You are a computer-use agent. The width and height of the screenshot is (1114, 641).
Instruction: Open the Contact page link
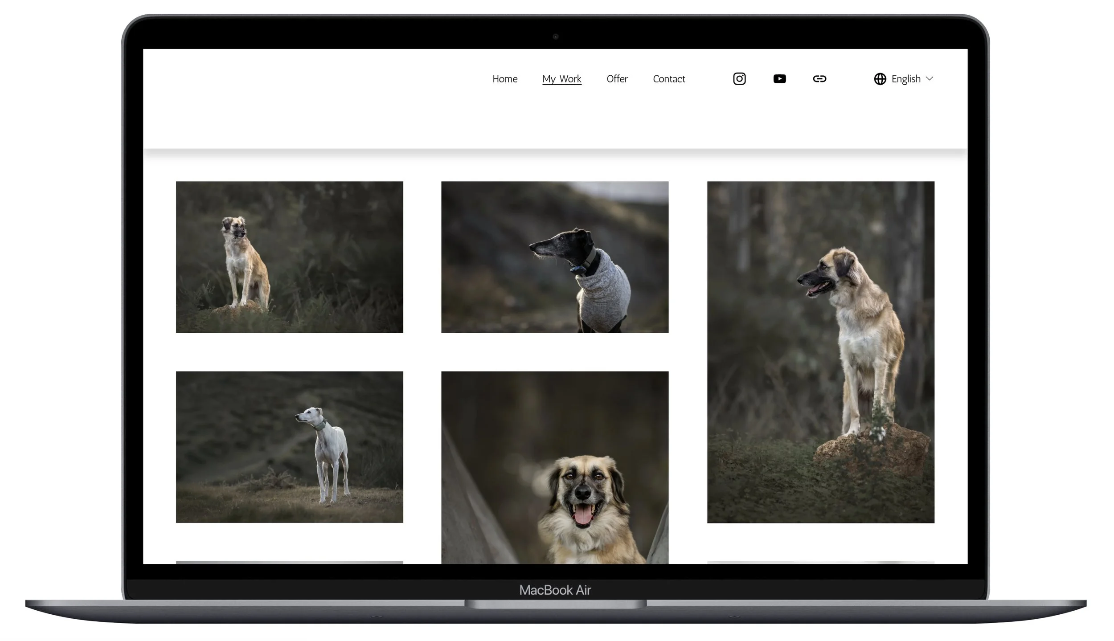(668, 79)
